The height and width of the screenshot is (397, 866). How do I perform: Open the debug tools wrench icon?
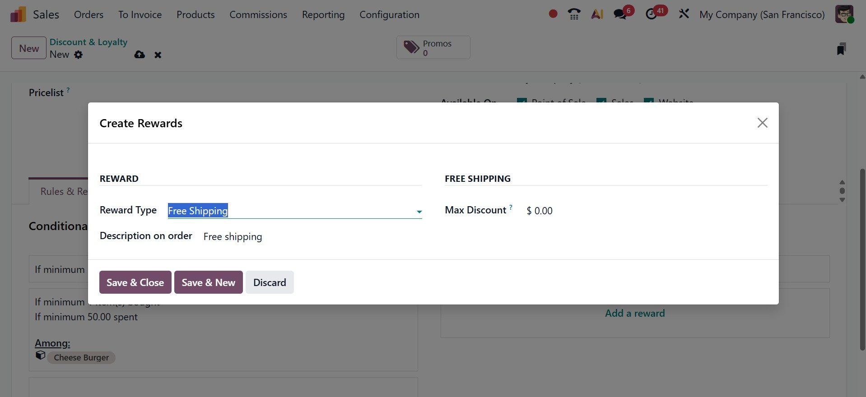[684, 14]
